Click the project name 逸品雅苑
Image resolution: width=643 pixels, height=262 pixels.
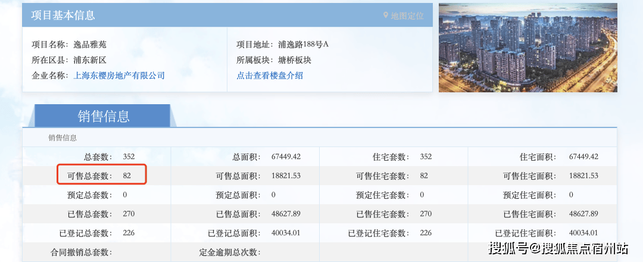pos(89,45)
